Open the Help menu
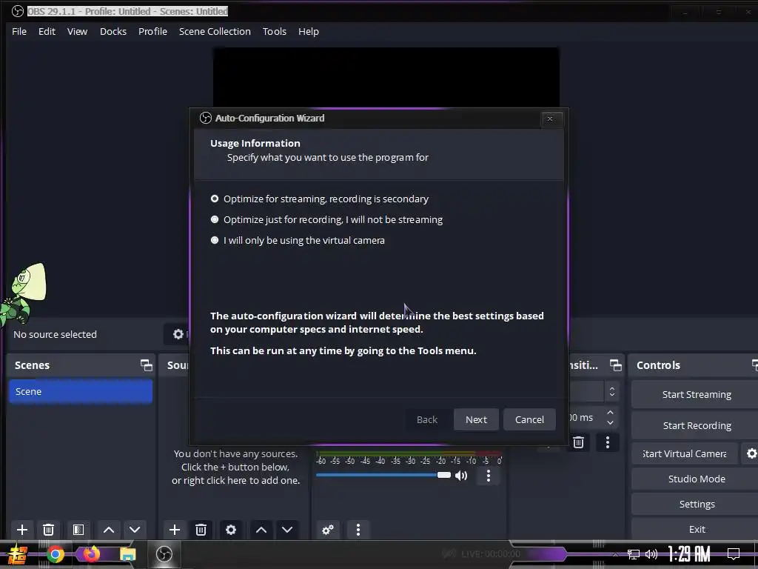The image size is (758, 569). 309,31
